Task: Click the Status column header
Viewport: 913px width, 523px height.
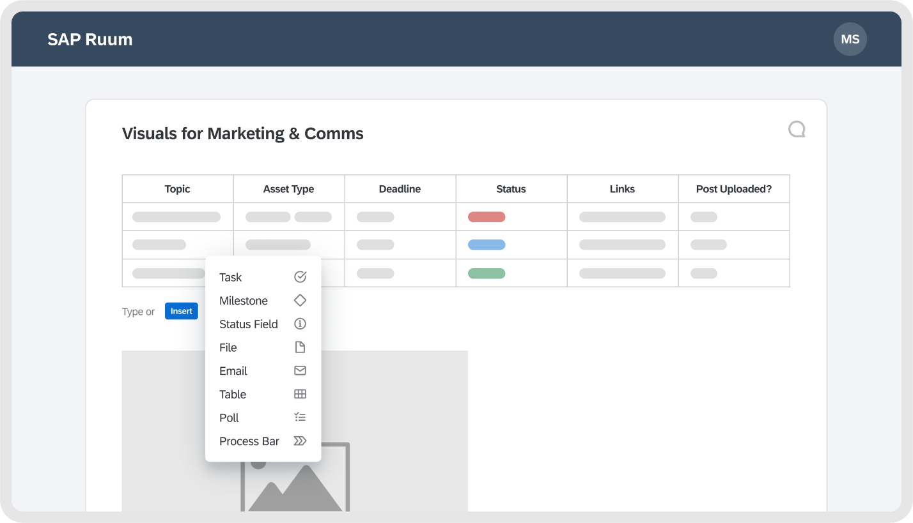Action: click(511, 189)
